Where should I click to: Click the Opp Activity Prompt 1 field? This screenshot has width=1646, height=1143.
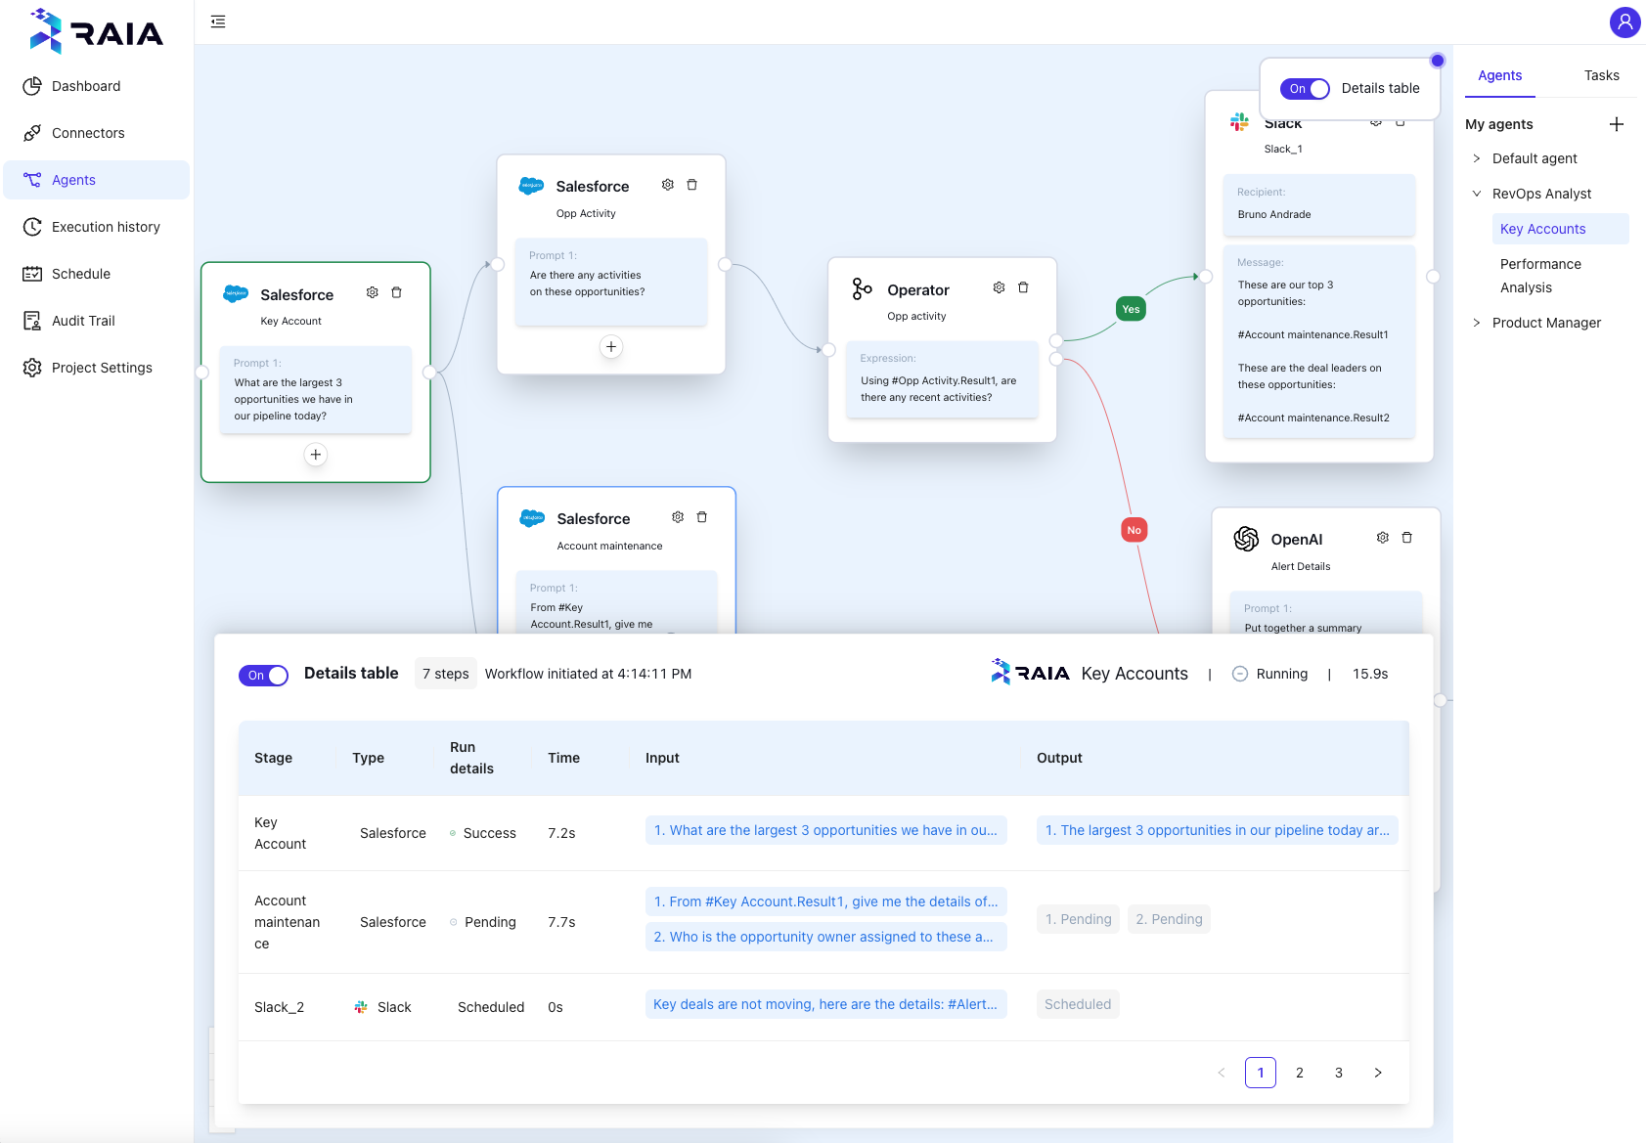tap(611, 282)
